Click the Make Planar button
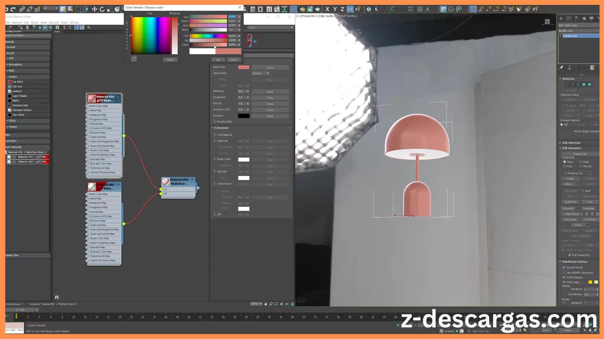The height and width of the screenshot is (339, 604). coord(572,214)
